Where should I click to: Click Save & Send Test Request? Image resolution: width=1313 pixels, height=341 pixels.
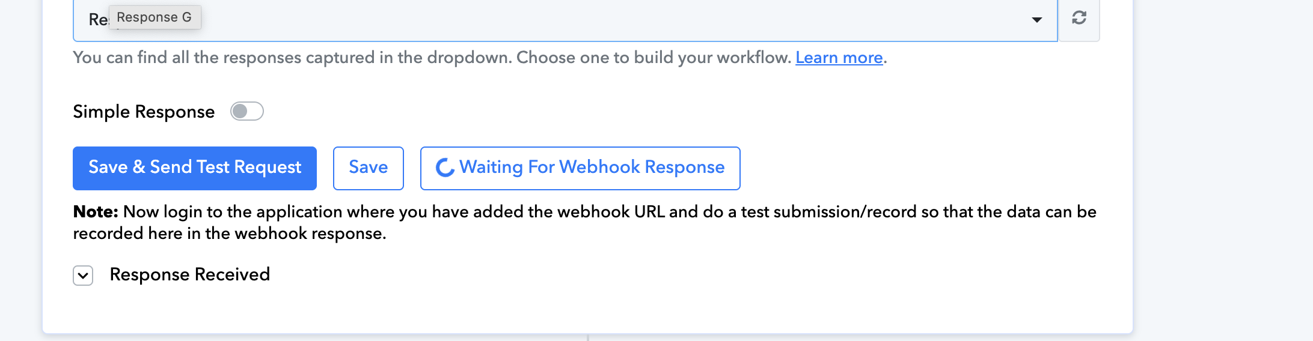[195, 168]
